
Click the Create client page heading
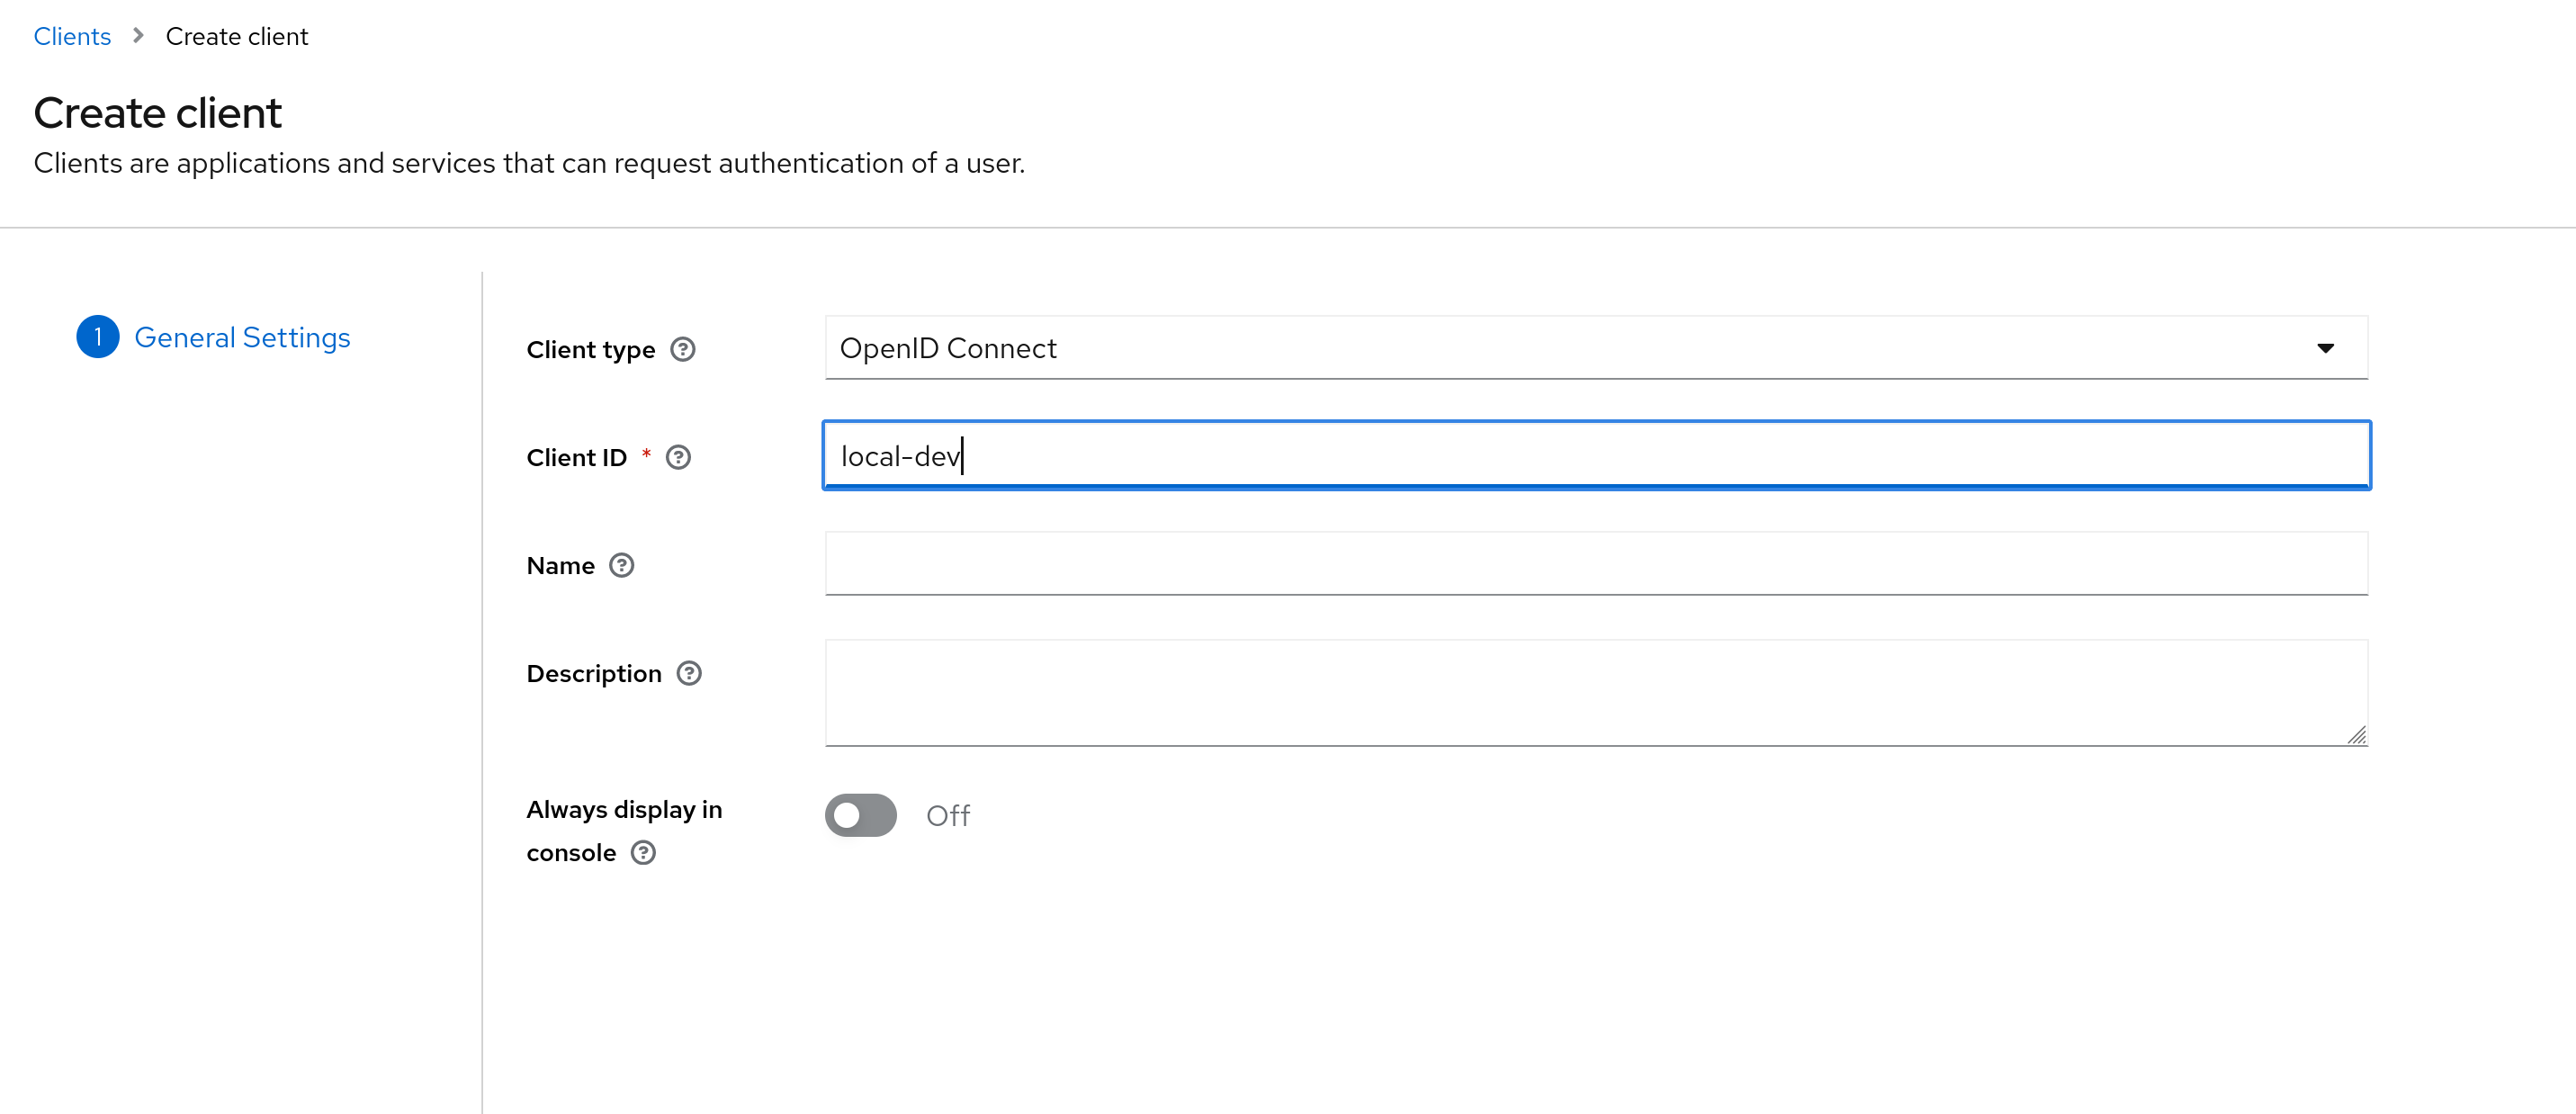point(158,113)
